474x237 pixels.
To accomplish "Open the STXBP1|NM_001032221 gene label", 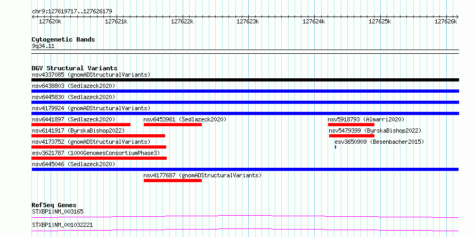I will (62, 225).
